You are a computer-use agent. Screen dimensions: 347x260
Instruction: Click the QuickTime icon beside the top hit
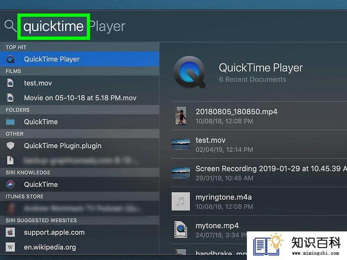point(10,59)
